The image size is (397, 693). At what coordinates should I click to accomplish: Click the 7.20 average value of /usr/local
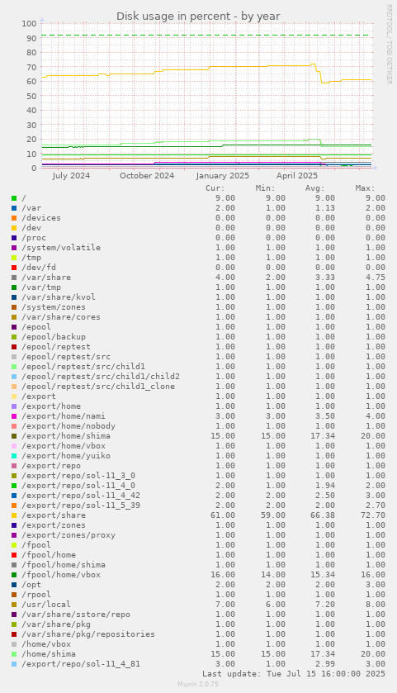[x=325, y=605]
